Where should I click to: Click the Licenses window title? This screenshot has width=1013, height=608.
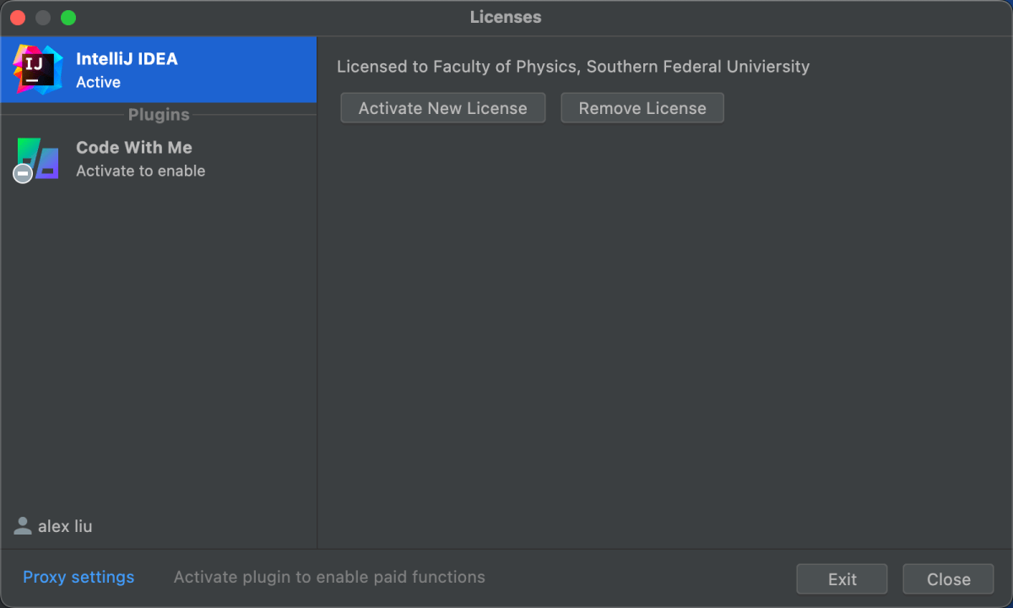(505, 17)
